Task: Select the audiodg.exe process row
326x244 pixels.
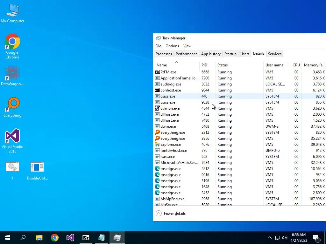Action: click(240, 84)
